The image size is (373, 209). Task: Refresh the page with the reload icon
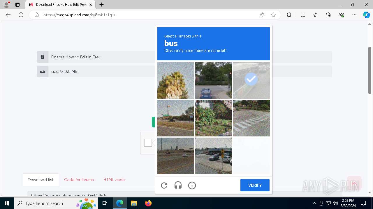pyautogui.click(x=21, y=15)
